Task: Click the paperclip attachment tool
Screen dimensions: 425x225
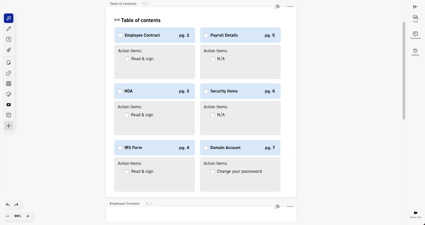Action: (x=9, y=50)
